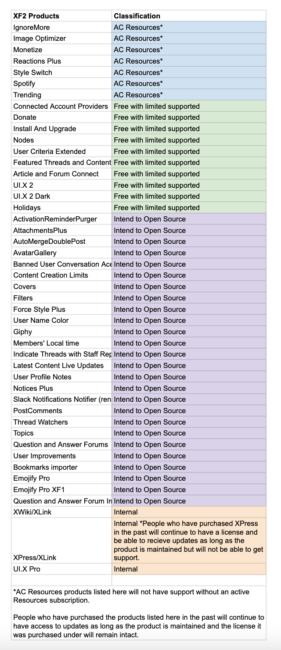Select the Donate product cell
The height and width of the screenshot is (650, 281).
[25, 118]
